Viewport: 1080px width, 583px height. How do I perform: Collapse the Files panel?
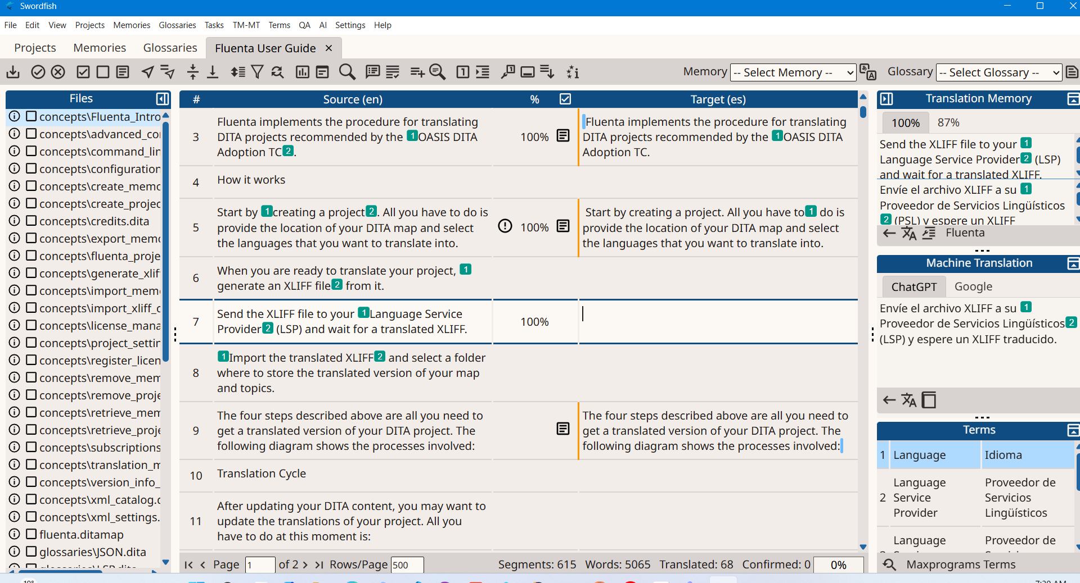[163, 99]
